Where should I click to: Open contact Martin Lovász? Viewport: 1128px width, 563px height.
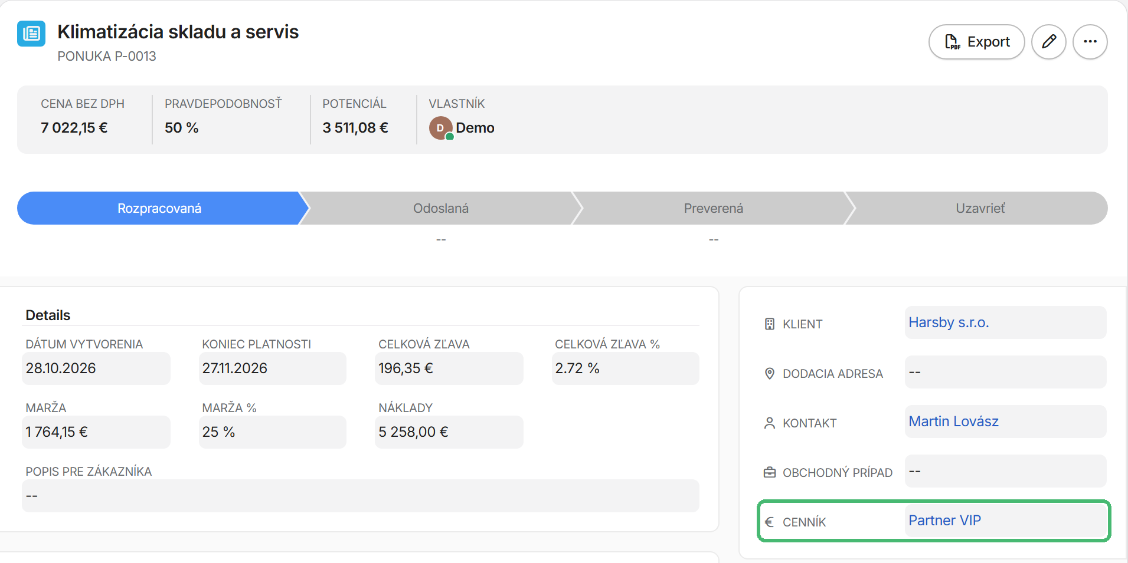pos(953,422)
